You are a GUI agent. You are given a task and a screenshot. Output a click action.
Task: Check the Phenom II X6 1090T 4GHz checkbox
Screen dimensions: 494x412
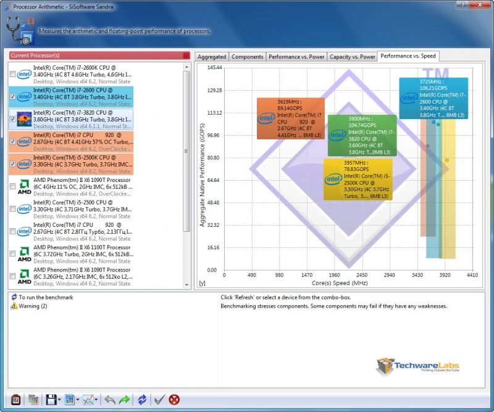tap(12, 187)
